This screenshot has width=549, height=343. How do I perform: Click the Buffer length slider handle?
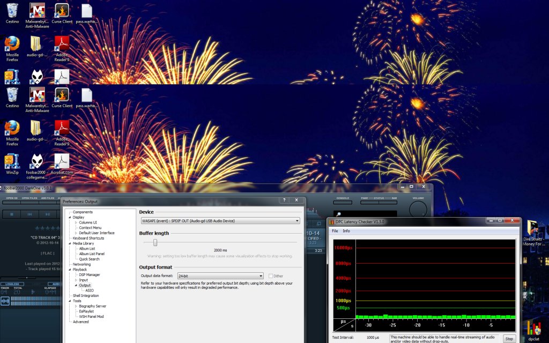[155, 243]
